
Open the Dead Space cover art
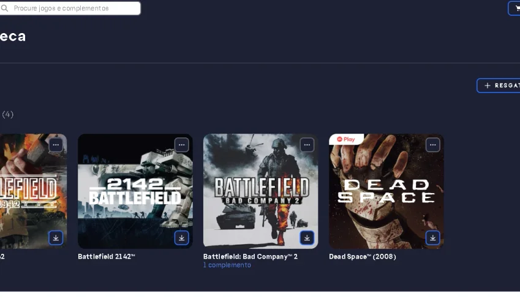pyautogui.click(x=386, y=191)
